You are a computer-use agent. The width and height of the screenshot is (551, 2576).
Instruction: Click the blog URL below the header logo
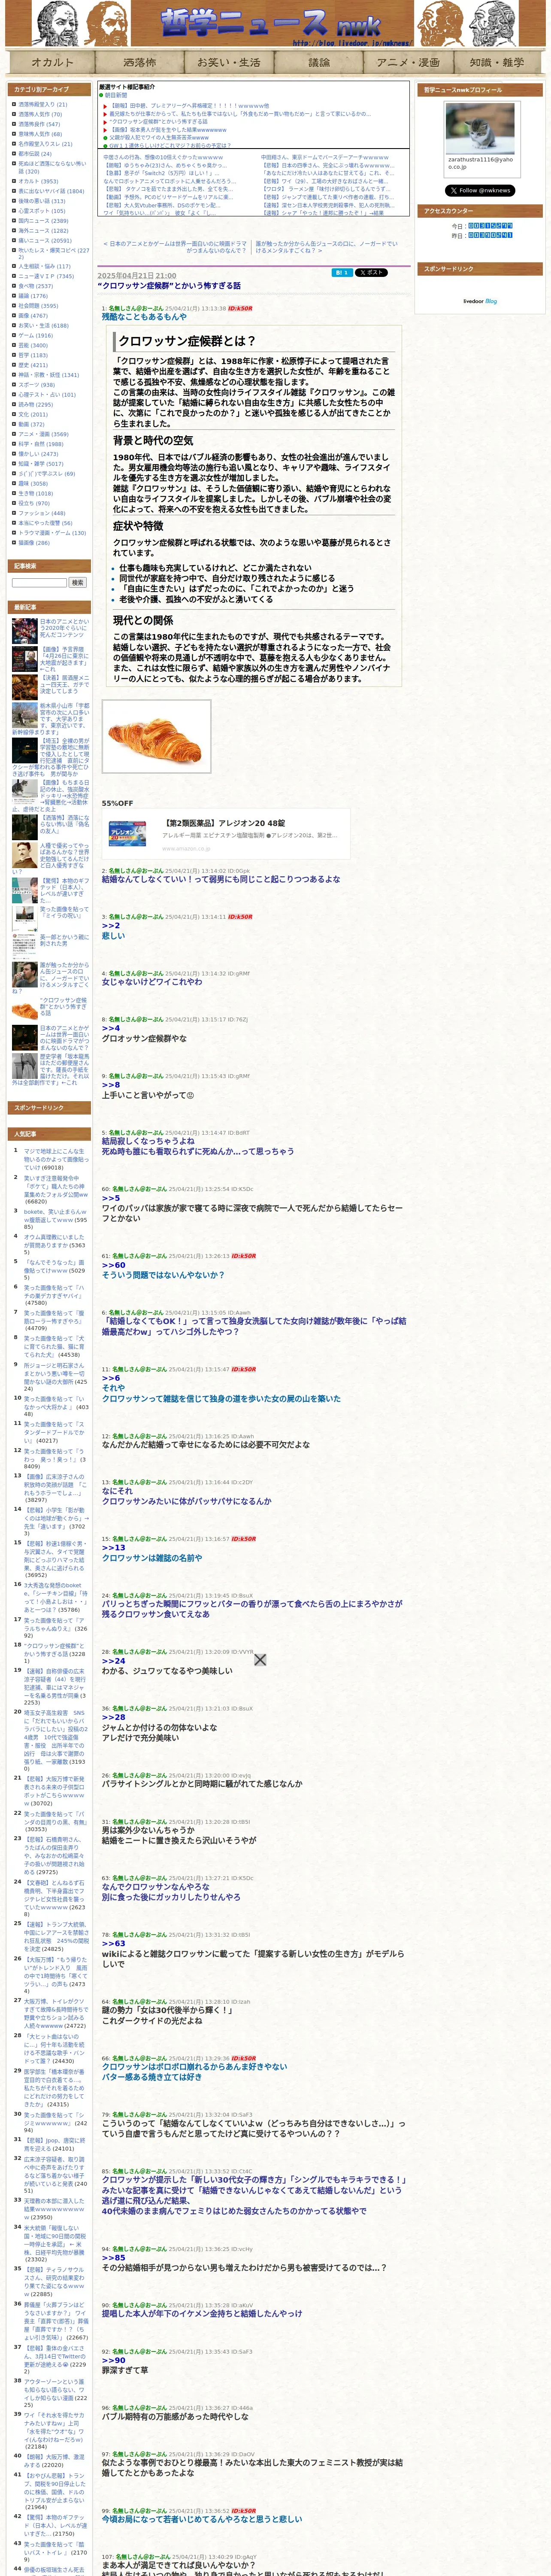pyautogui.click(x=351, y=43)
